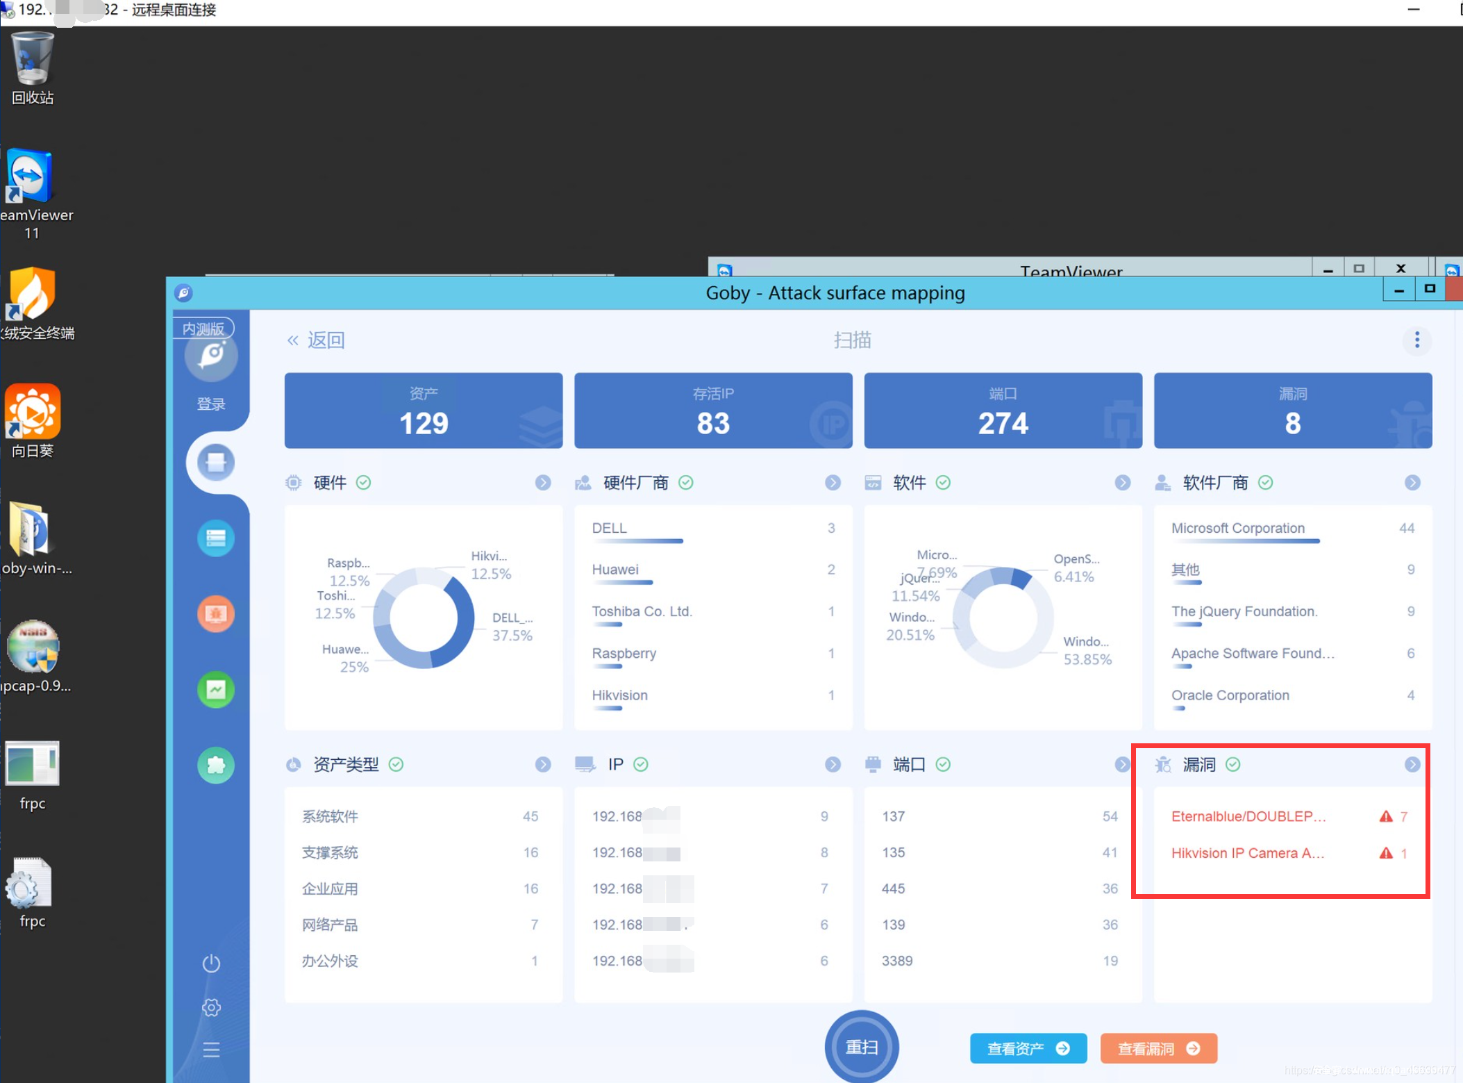Image resolution: width=1463 pixels, height=1083 pixels.
Task: Click the green check next to 软件厂商
Action: pyautogui.click(x=1265, y=483)
